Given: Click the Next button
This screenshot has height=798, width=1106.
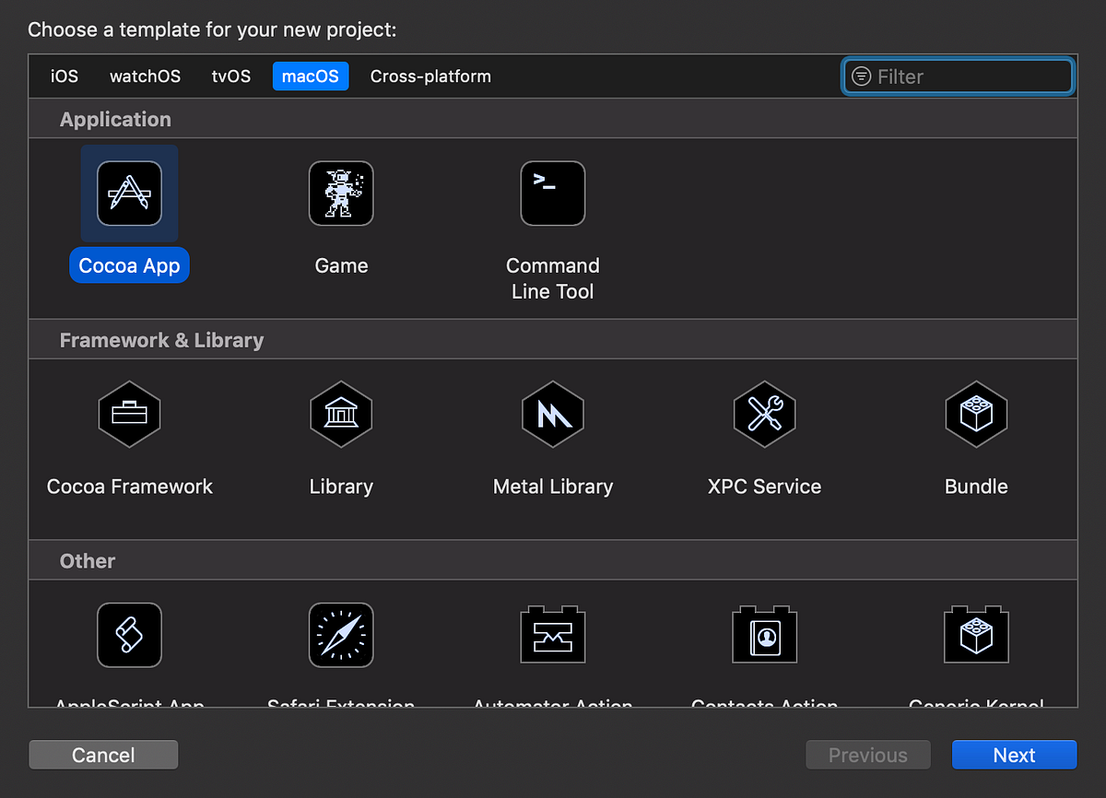Looking at the screenshot, I should 1014,755.
